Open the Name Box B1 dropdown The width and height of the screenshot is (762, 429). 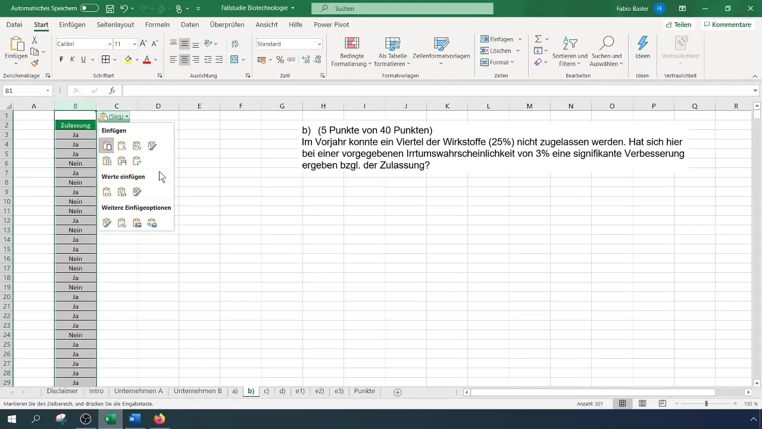click(x=48, y=91)
